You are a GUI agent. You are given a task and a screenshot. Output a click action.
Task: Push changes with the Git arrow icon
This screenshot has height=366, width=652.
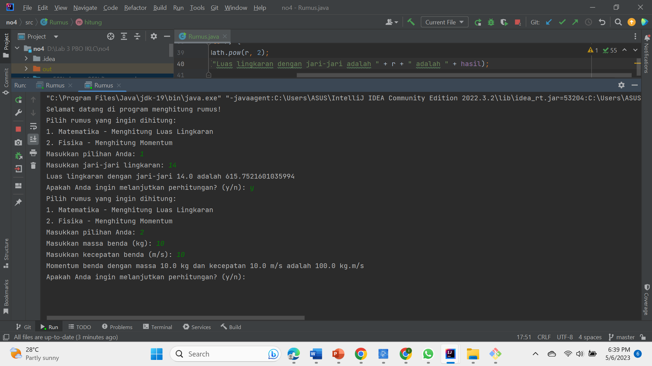point(575,22)
